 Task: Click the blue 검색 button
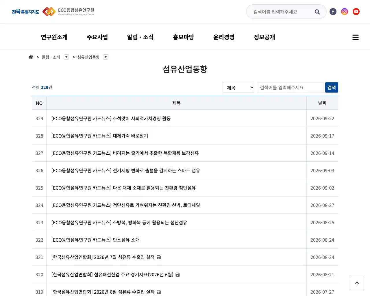click(x=332, y=88)
